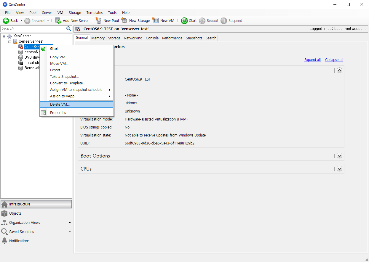Open the File menu
This screenshot has width=369, height=262.
(8, 13)
